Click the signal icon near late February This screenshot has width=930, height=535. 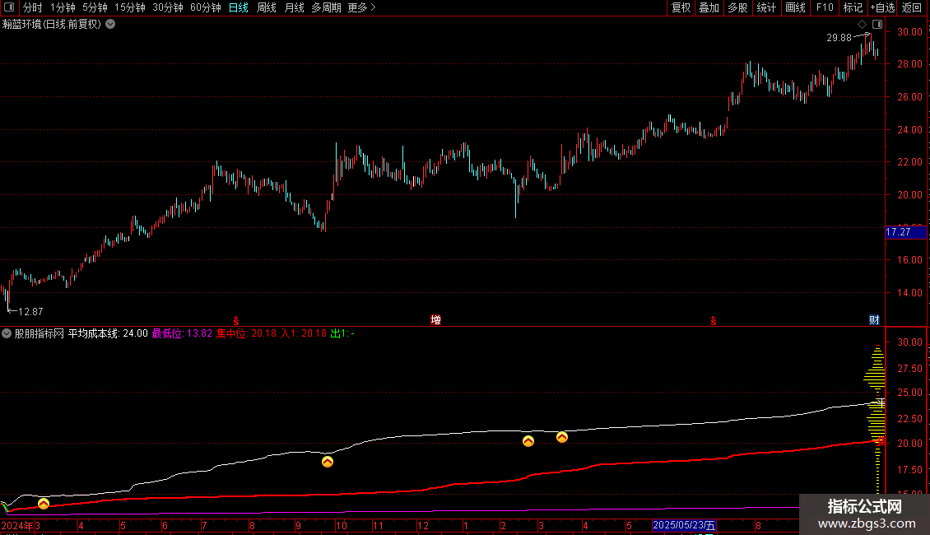click(528, 440)
